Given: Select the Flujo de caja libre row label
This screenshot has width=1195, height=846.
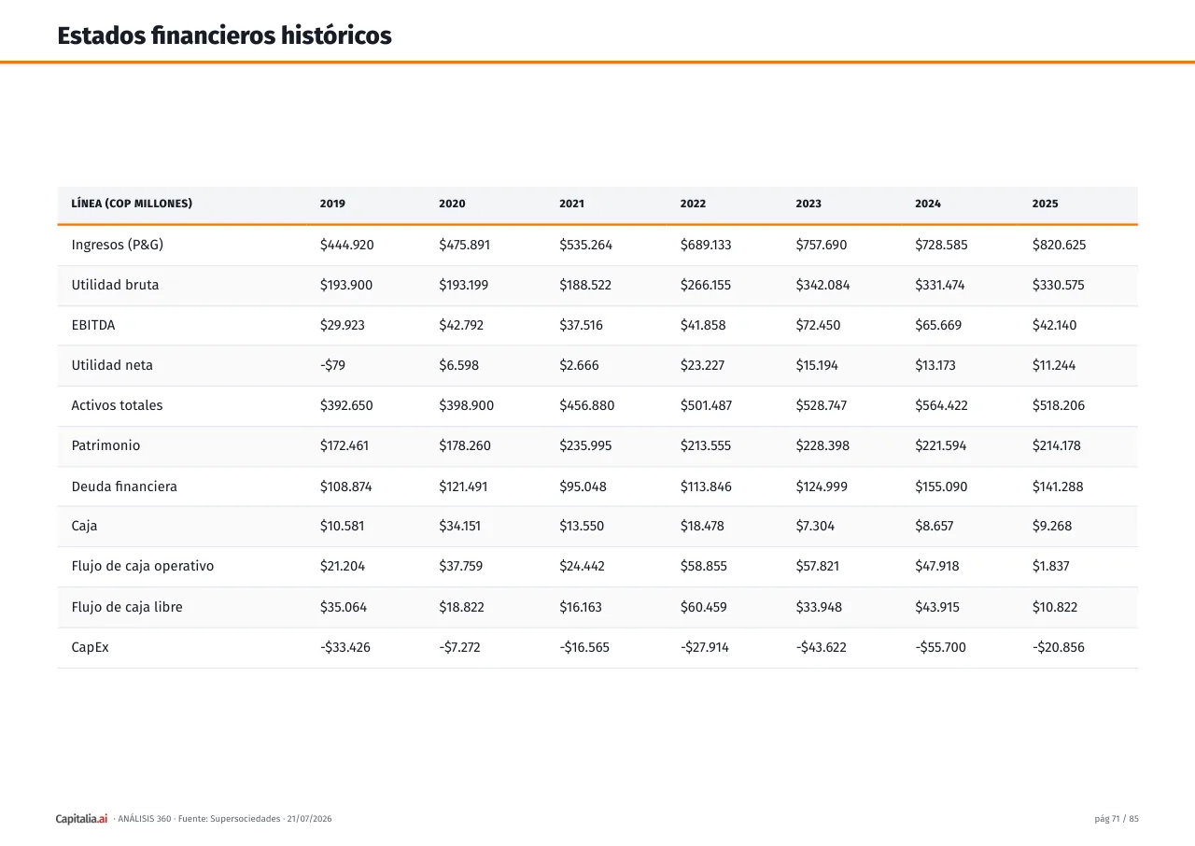Looking at the screenshot, I should coord(127,607).
